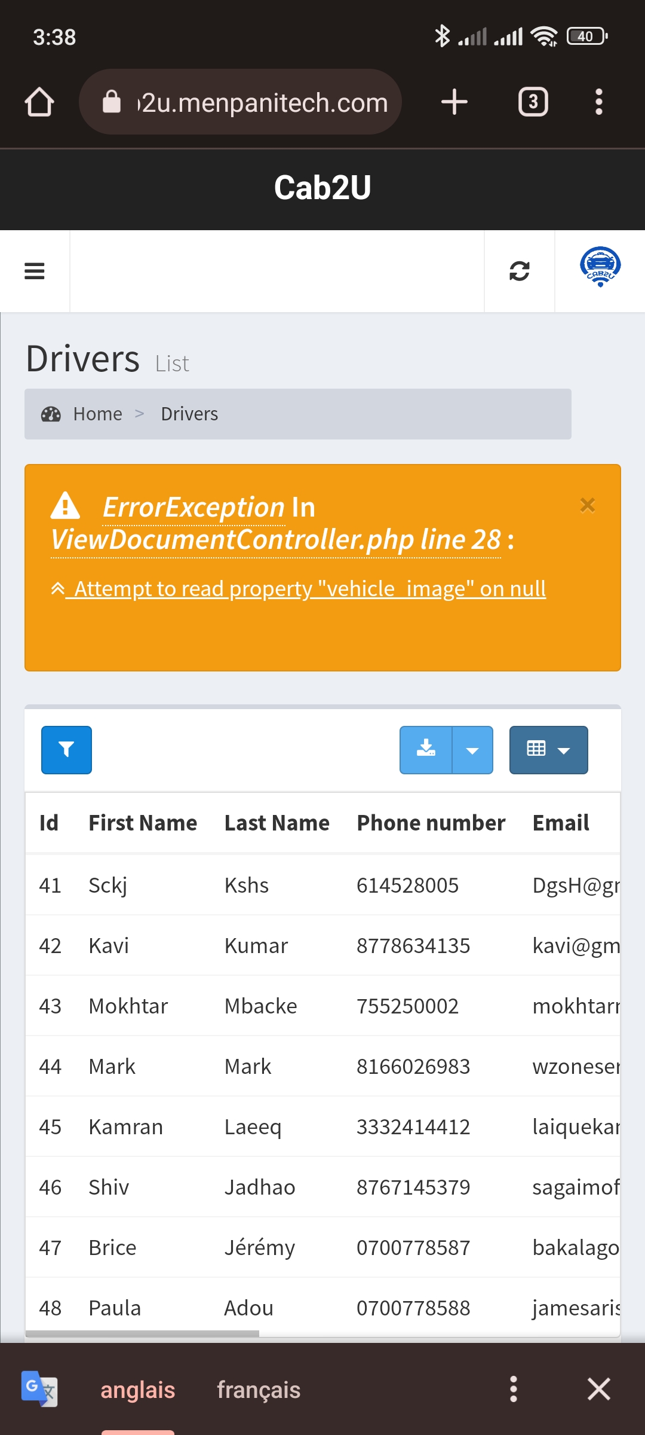Click the blue filter button
The image size is (645, 1435).
coord(66,750)
